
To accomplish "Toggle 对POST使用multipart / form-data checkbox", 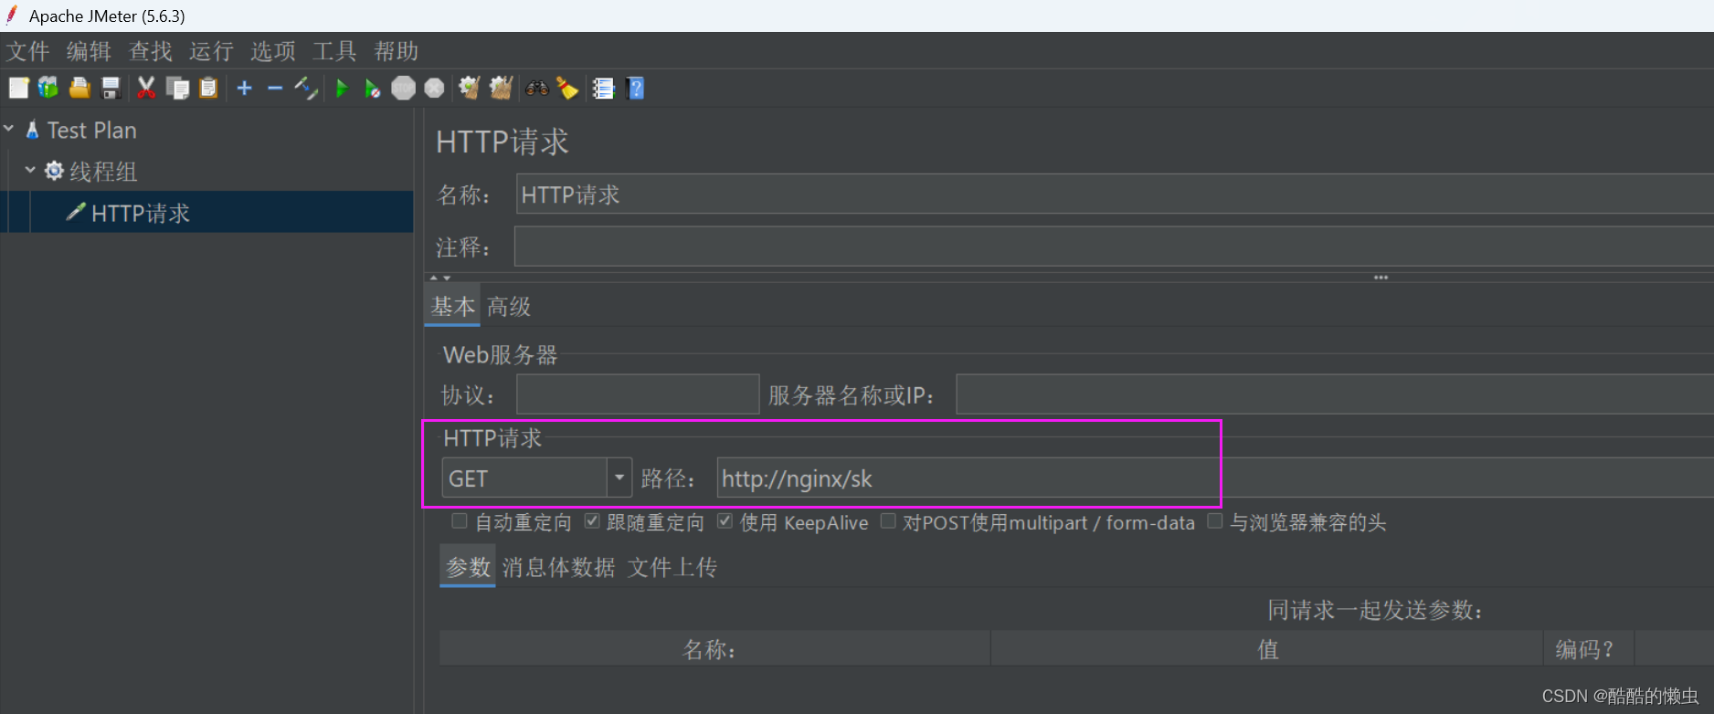I will tap(888, 521).
